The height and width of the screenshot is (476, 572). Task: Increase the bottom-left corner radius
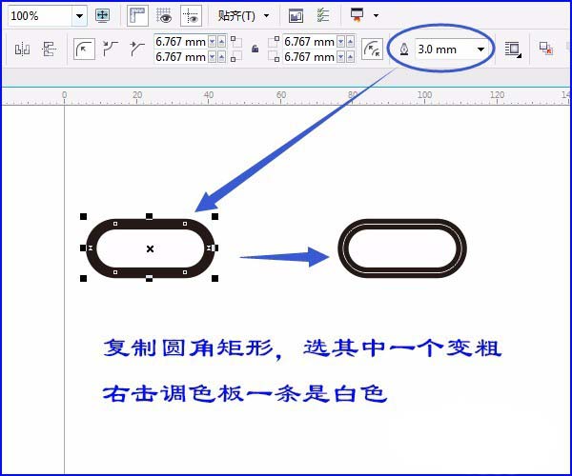222,57
